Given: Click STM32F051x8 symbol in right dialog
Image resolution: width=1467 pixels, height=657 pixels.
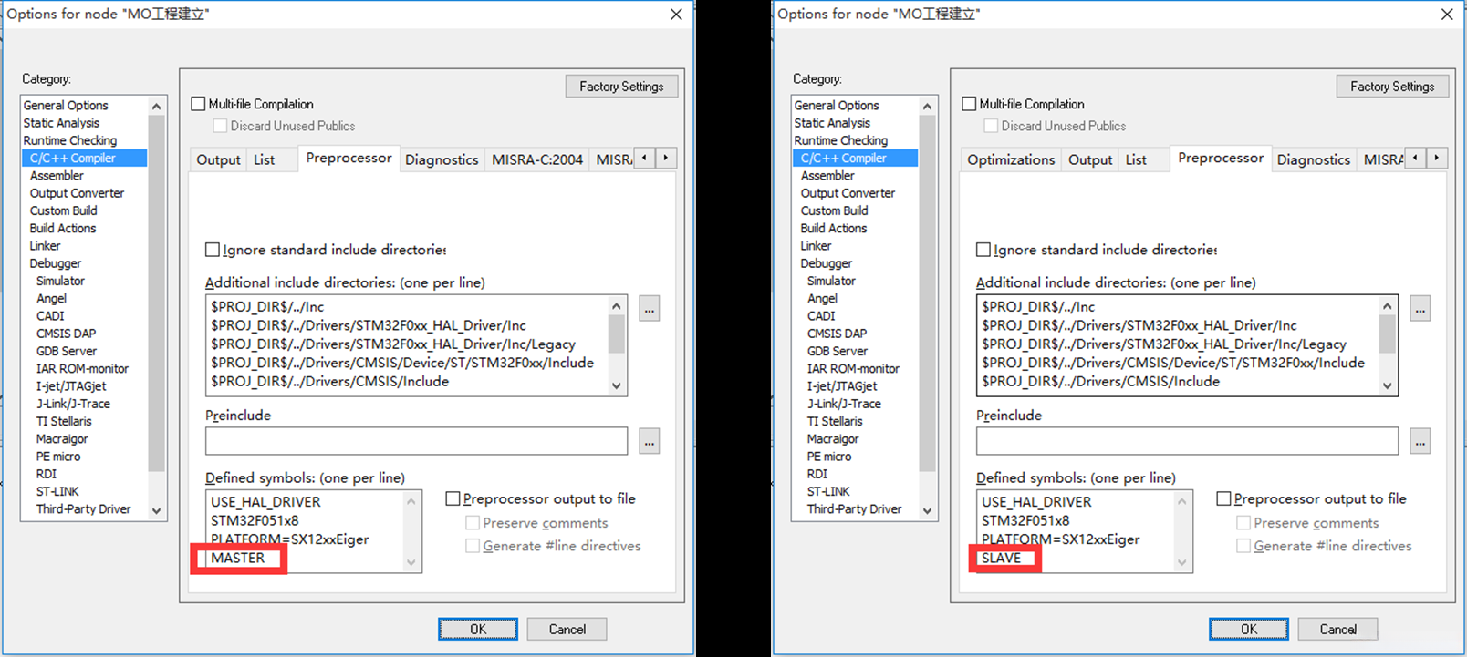Looking at the screenshot, I should coord(1025,520).
